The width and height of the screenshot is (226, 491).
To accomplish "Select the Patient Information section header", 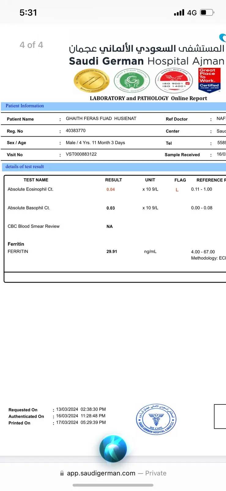I will coord(25,106).
